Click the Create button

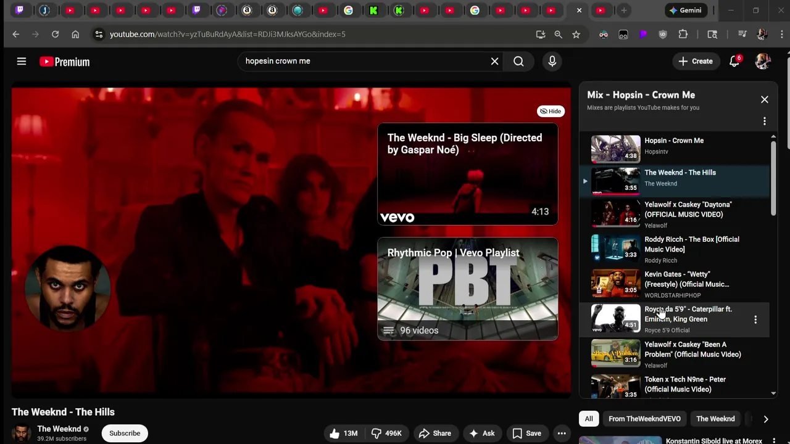[696, 61]
